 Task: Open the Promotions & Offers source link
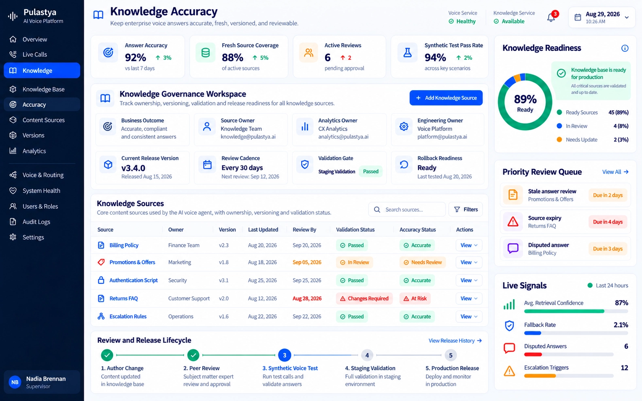[132, 262]
